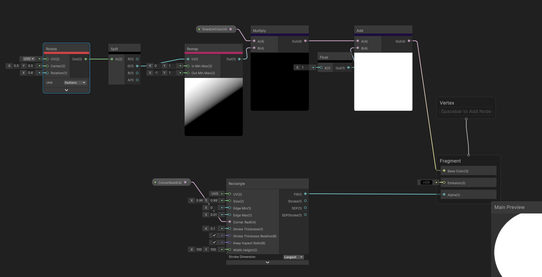Toggle the Stroke Thickness Relative checkbox

coord(214,235)
